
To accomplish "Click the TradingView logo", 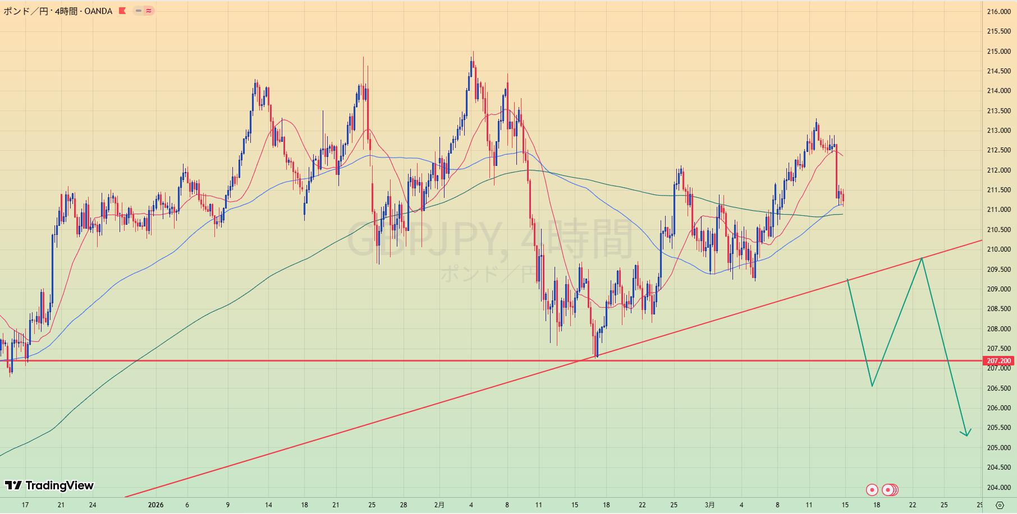I will click(49, 485).
